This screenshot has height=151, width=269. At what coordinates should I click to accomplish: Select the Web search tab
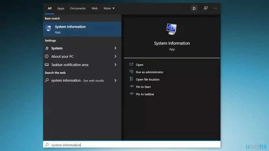point(95,8)
